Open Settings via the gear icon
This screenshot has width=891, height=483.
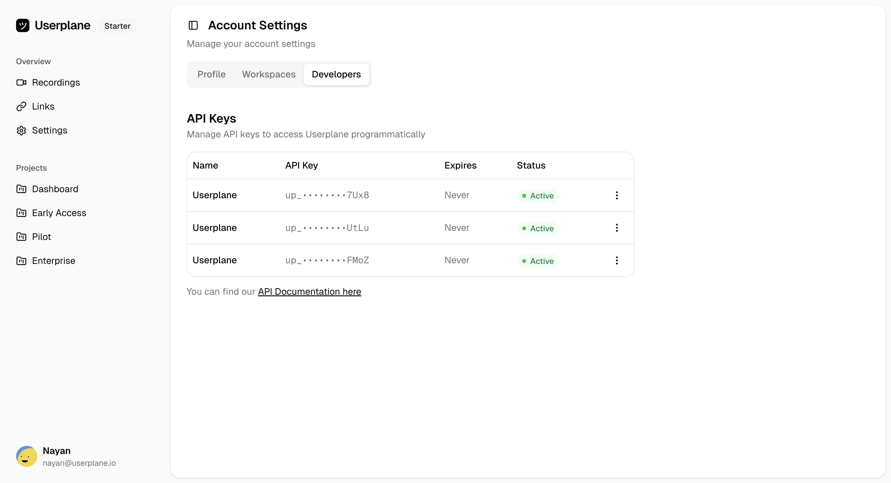(x=22, y=130)
